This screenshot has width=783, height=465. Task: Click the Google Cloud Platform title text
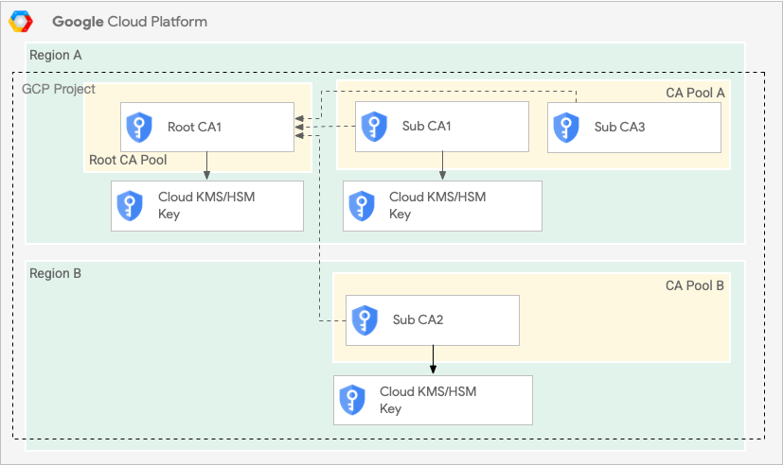click(130, 21)
